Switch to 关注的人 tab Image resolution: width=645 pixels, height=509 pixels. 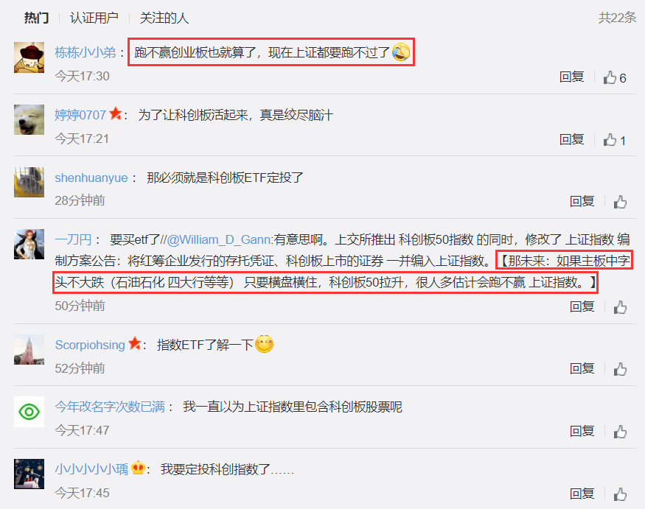164,18
